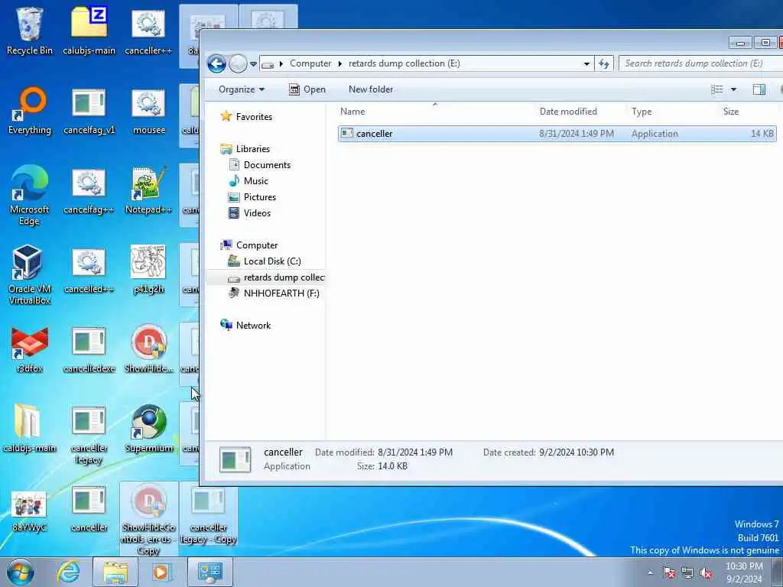Select the Everything search shortcut
The height and width of the screenshot is (587, 783).
30,111
